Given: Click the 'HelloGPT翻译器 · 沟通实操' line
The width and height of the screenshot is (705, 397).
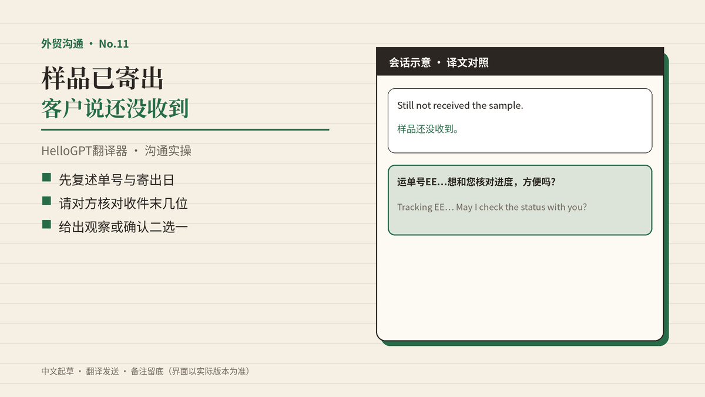Looking at the screenshot, I should click(x=116, y=151).
